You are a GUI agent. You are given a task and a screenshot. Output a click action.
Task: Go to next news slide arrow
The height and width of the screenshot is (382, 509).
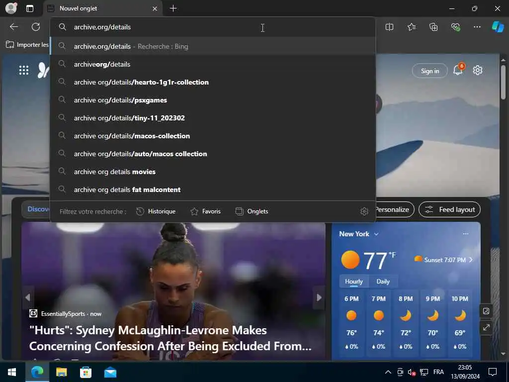pos(319,297)
